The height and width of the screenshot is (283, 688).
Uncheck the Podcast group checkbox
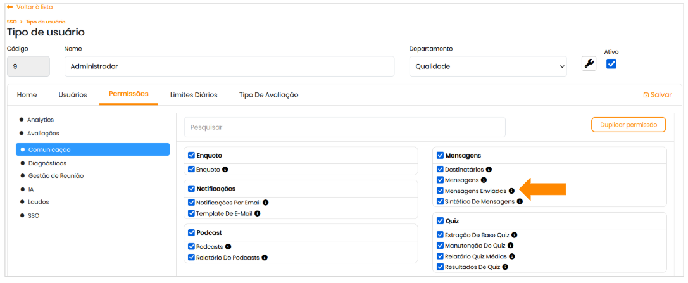coord(192,232)
